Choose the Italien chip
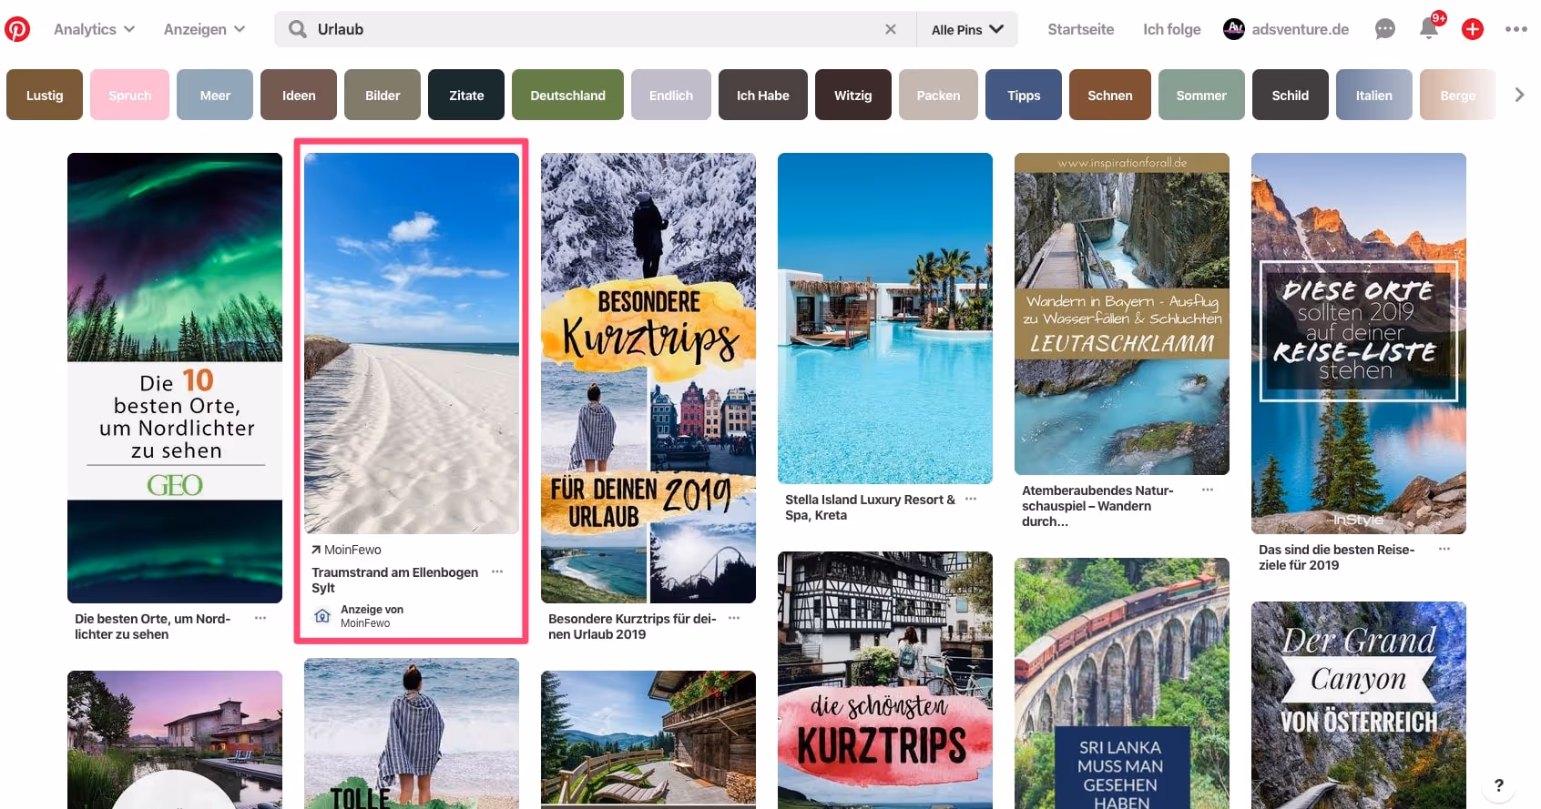 1374,95
